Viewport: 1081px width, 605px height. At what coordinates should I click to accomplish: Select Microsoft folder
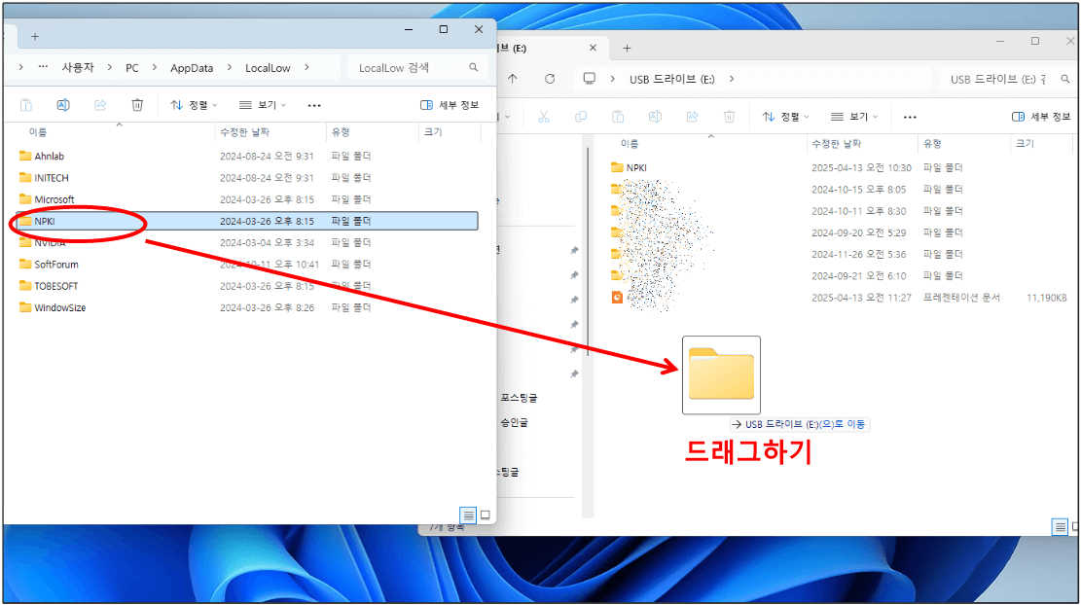coord(248,199)
